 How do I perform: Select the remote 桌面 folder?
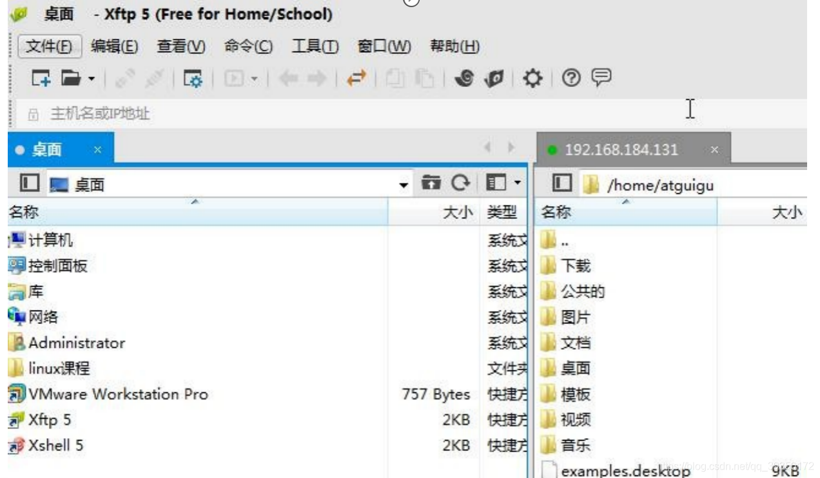tap(566, 368)
